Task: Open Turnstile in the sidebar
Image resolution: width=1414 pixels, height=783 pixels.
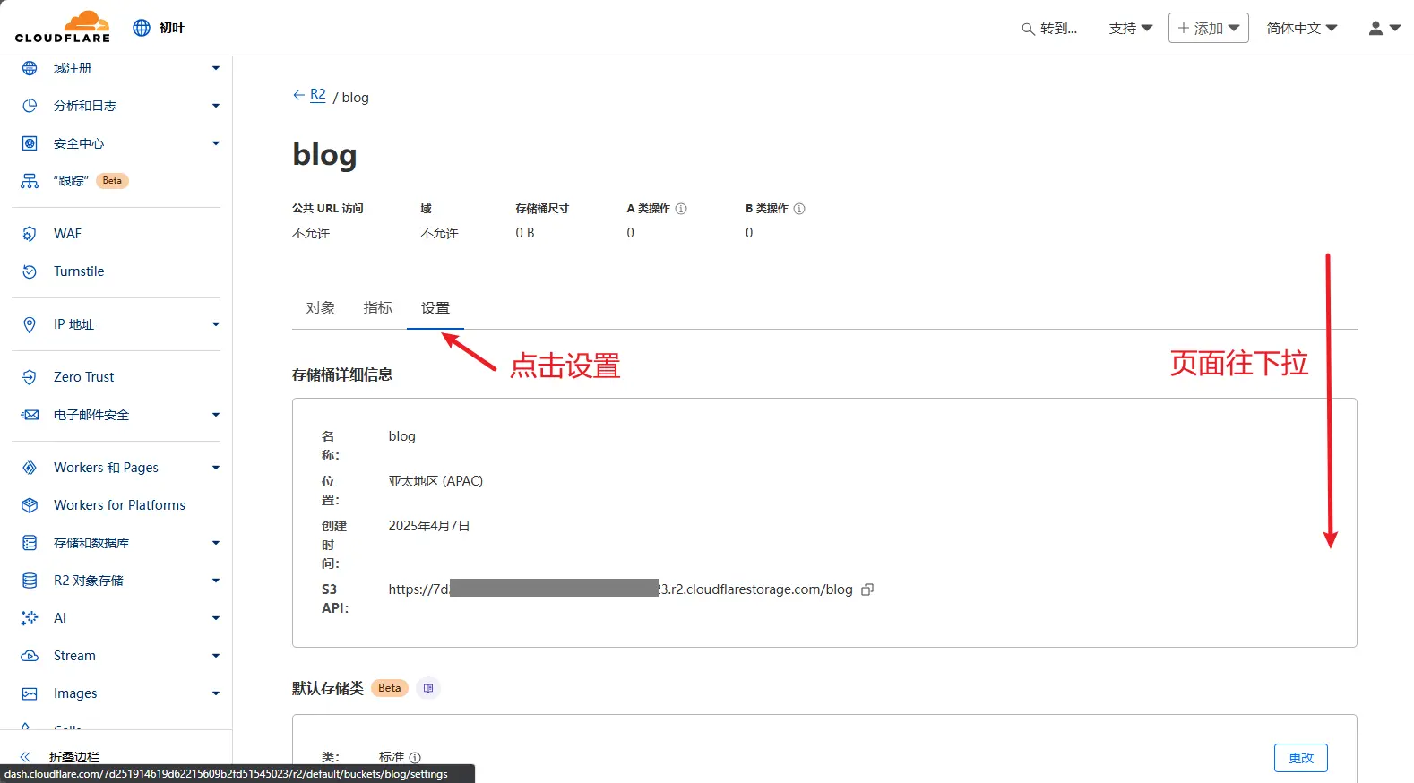Action: coord(79,271)
